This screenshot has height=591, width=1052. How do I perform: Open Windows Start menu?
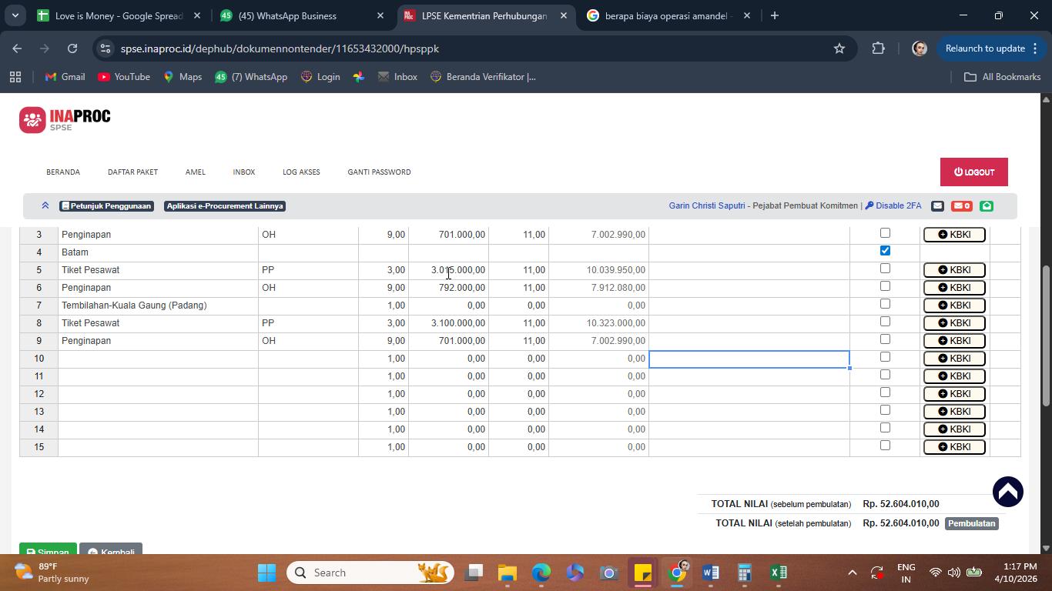coord(266,573)
